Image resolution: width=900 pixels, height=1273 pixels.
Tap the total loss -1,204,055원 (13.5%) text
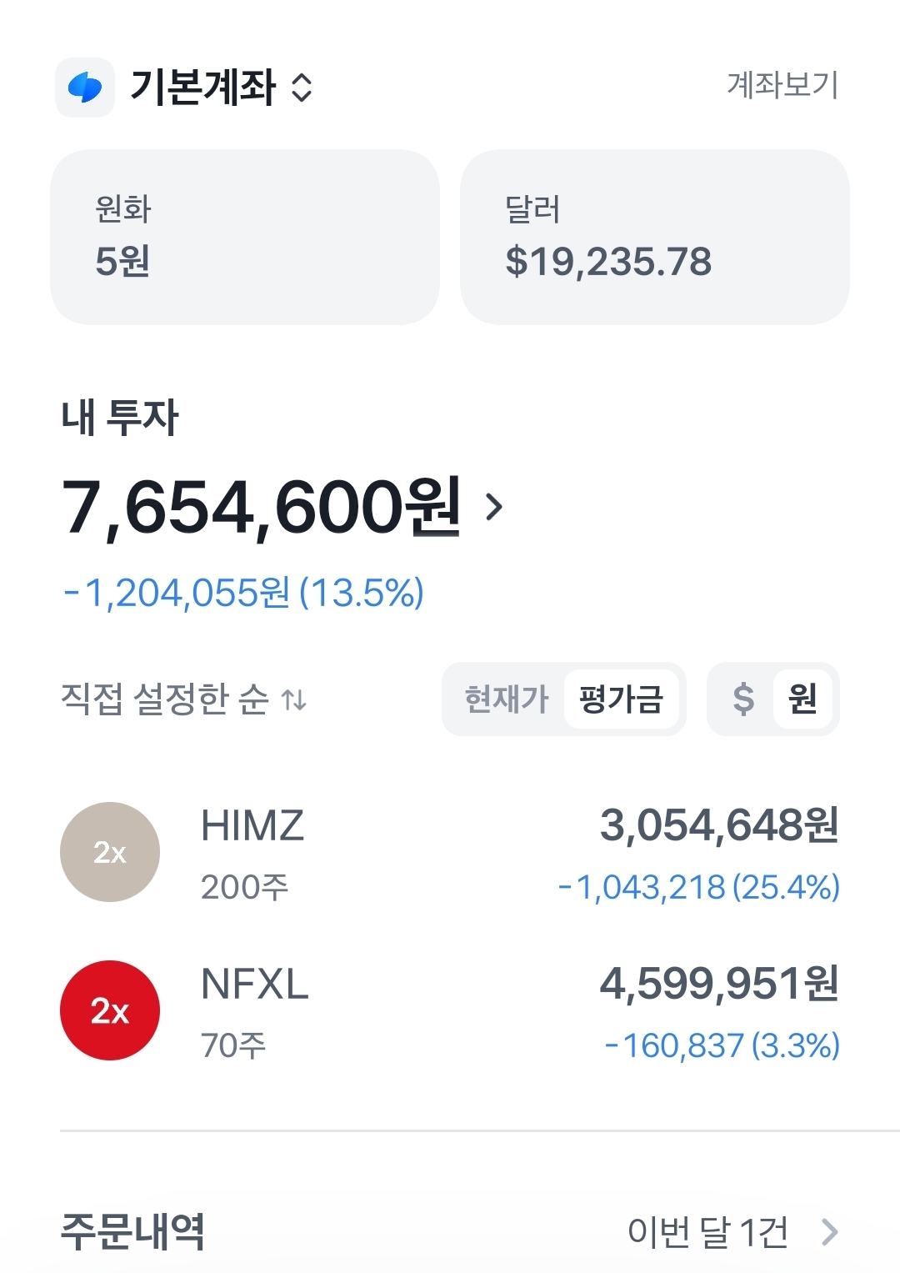tap(243, 594)
